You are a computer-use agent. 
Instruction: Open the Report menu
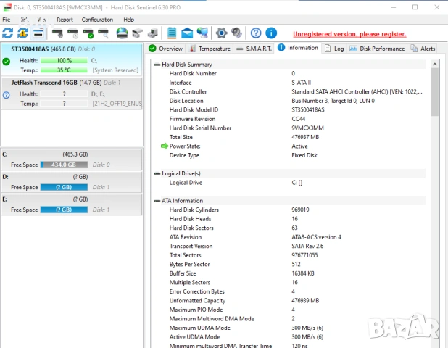point(65,20)
